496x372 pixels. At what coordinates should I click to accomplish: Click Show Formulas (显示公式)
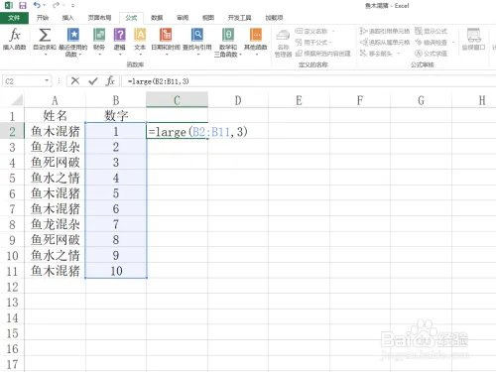(x=431, y=31)
